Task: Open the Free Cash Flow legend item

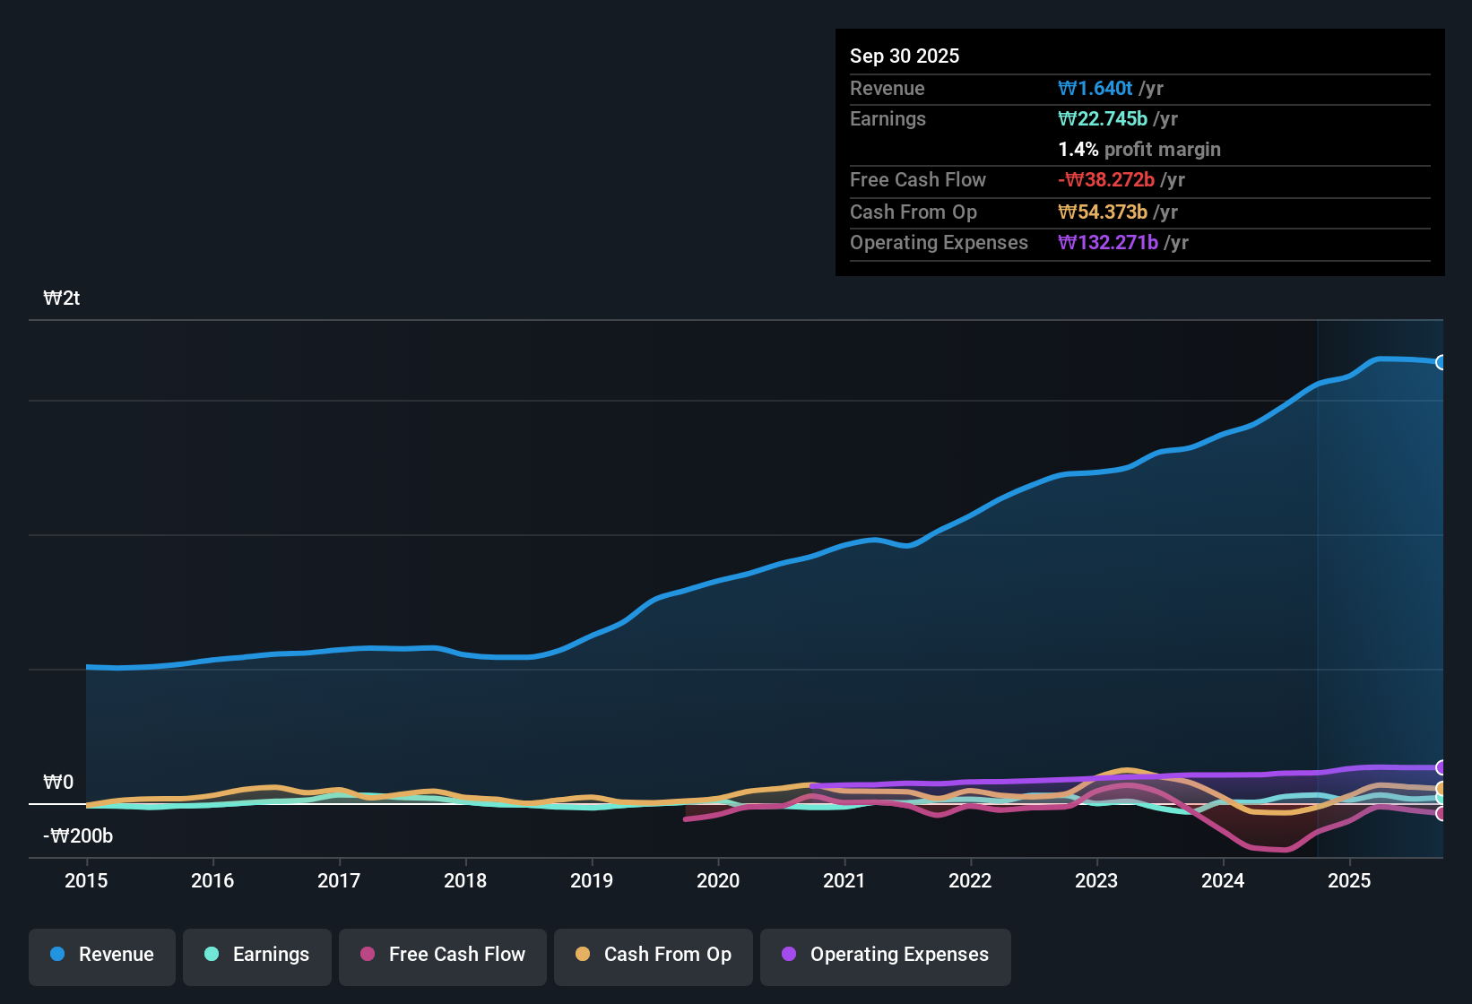Action: (442, 956)
